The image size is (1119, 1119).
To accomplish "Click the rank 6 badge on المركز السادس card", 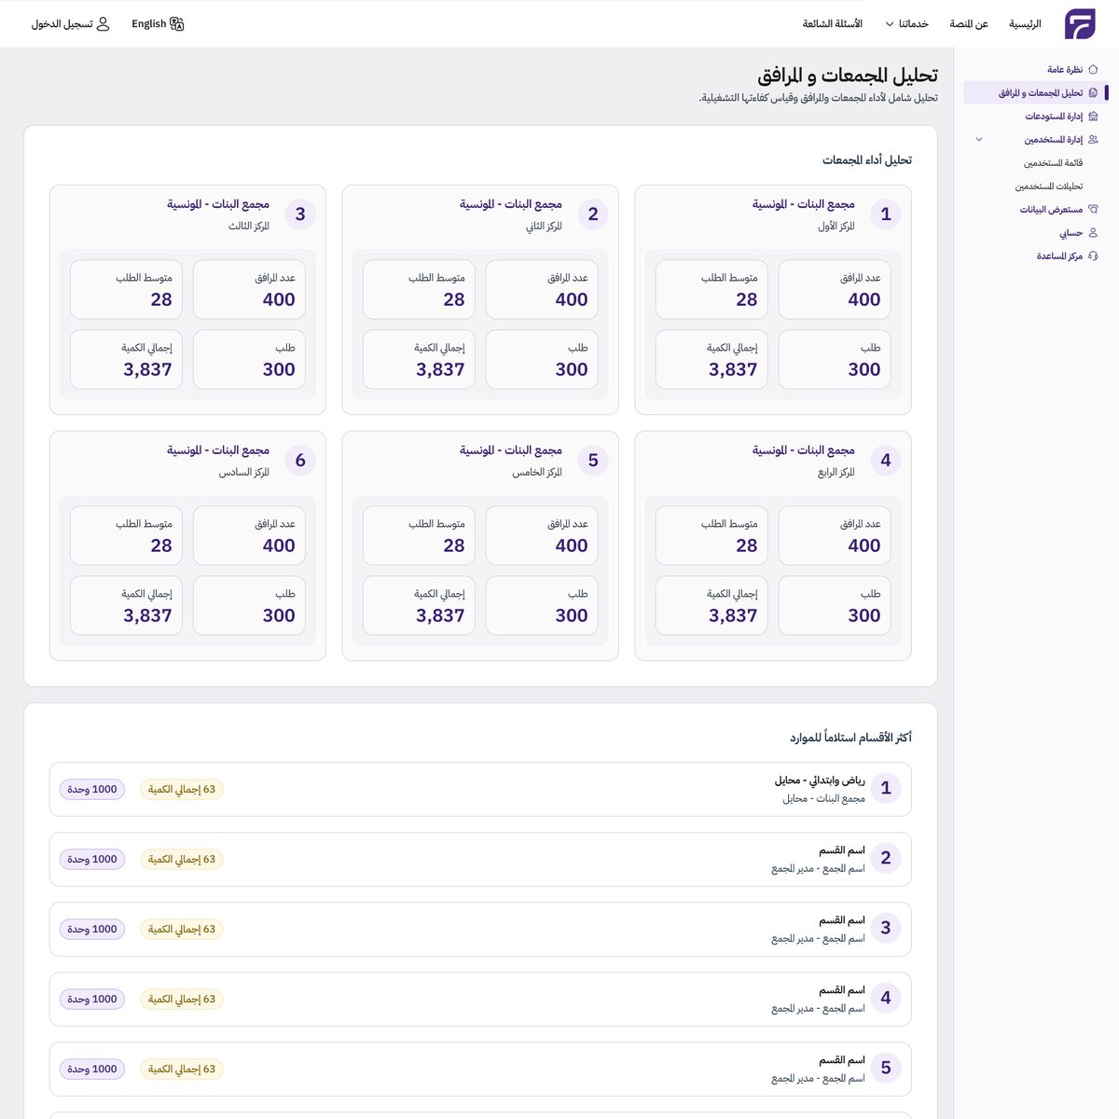I will tap(300, 461).
